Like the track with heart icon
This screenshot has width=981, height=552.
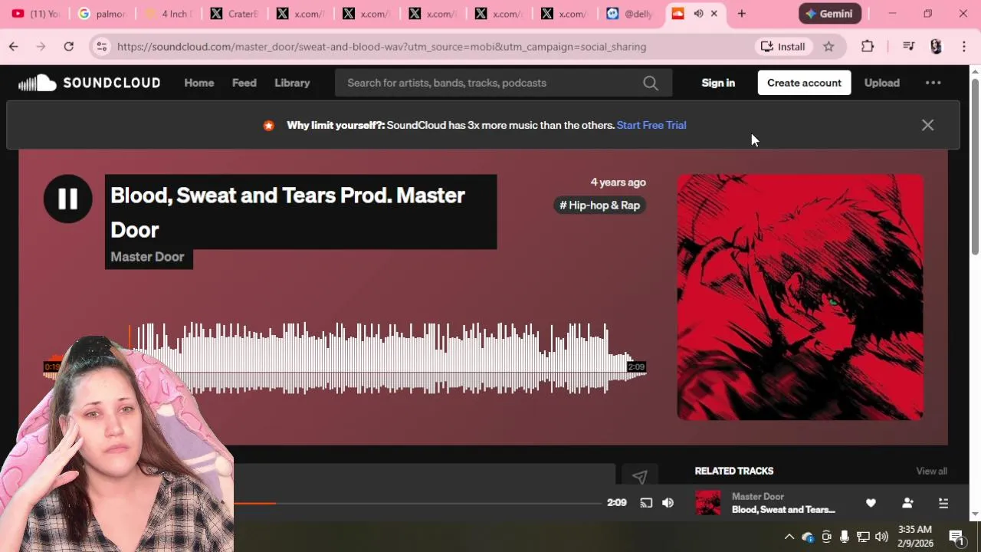[871, 503]
